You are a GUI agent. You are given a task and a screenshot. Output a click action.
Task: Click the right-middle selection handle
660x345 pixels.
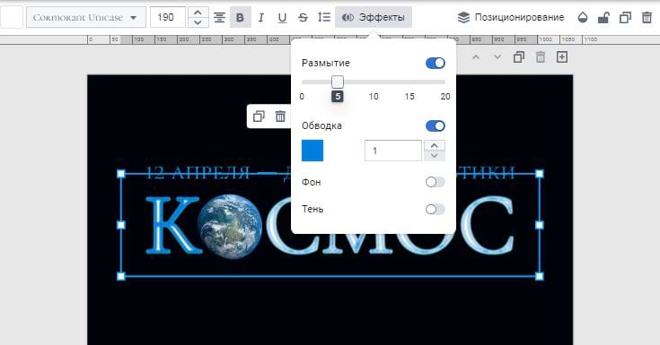(x=539, y=225)
